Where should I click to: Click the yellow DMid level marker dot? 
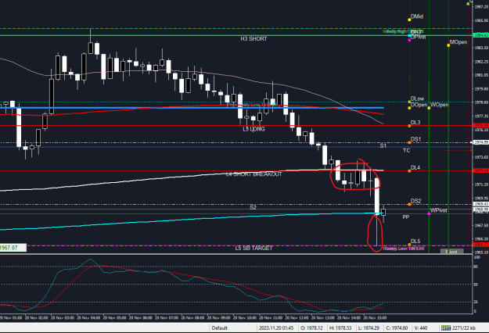click(x=409, y=20)
